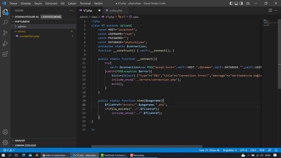This screenshot has width=281, height=158.
Task: Toggle the bottom panel layout icon
Action: click(236, 3)
